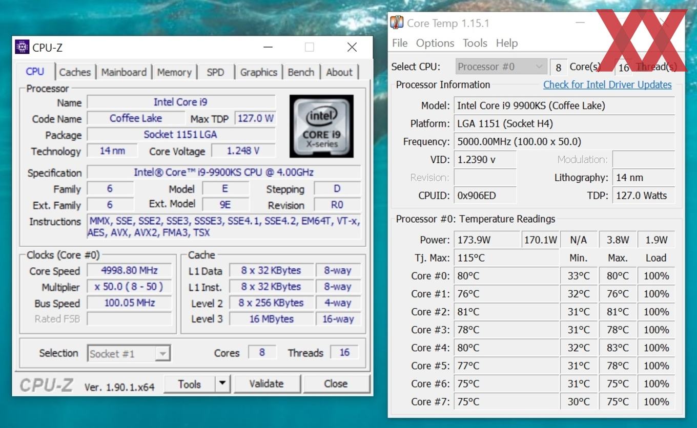Open the Tools menu in Core Temp
The image size is (697, 428).
click(x=475, y=43)
